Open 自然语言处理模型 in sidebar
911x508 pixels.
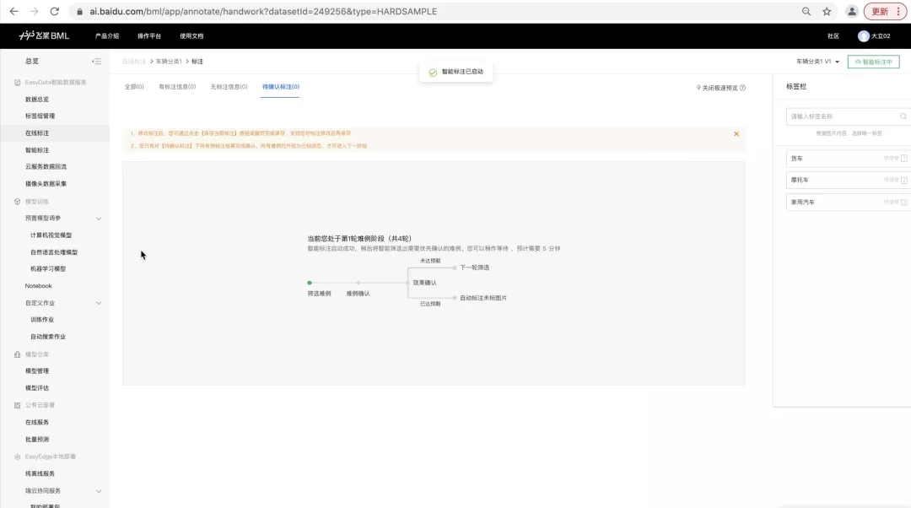(54, 252)
